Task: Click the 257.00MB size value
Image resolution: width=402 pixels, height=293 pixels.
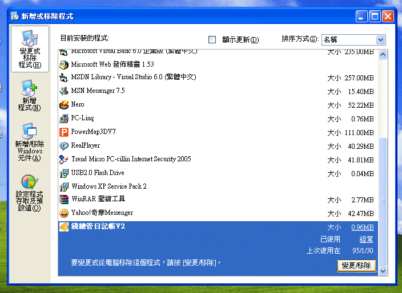Action: click(359, 78)
